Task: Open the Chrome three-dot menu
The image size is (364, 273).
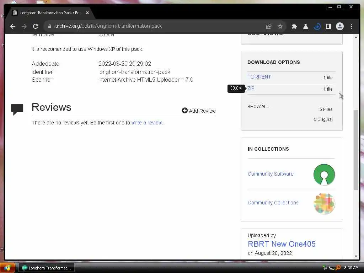Action: (x=351, y=26)
